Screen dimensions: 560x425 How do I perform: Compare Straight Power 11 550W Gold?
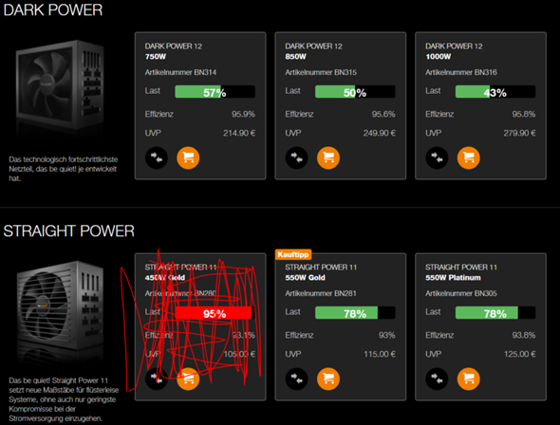pyautogui.click(x=297, y=379)
